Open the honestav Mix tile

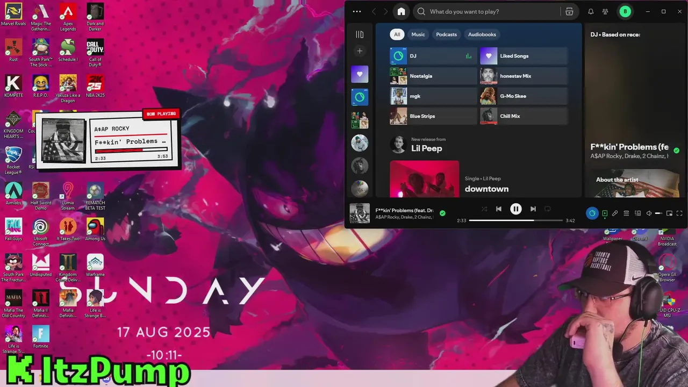point(524,76)
